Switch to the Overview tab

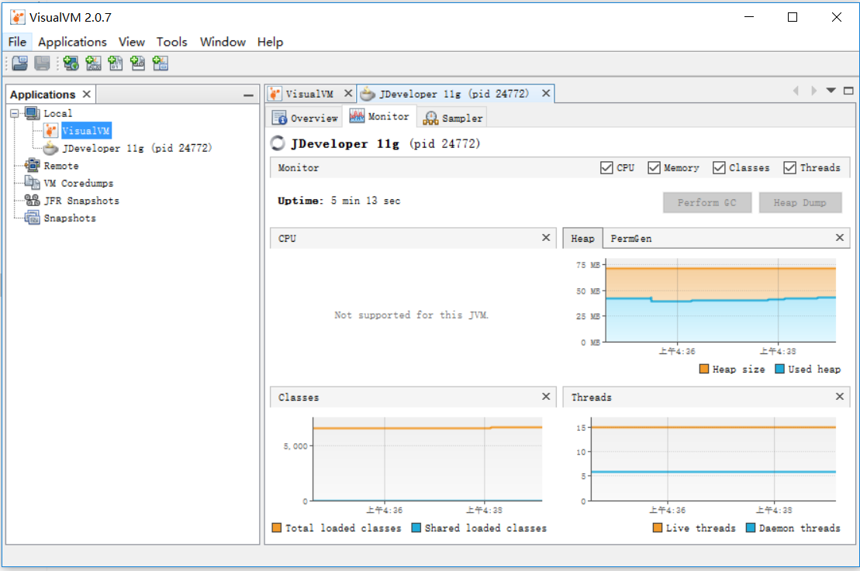tap(305, 118)
